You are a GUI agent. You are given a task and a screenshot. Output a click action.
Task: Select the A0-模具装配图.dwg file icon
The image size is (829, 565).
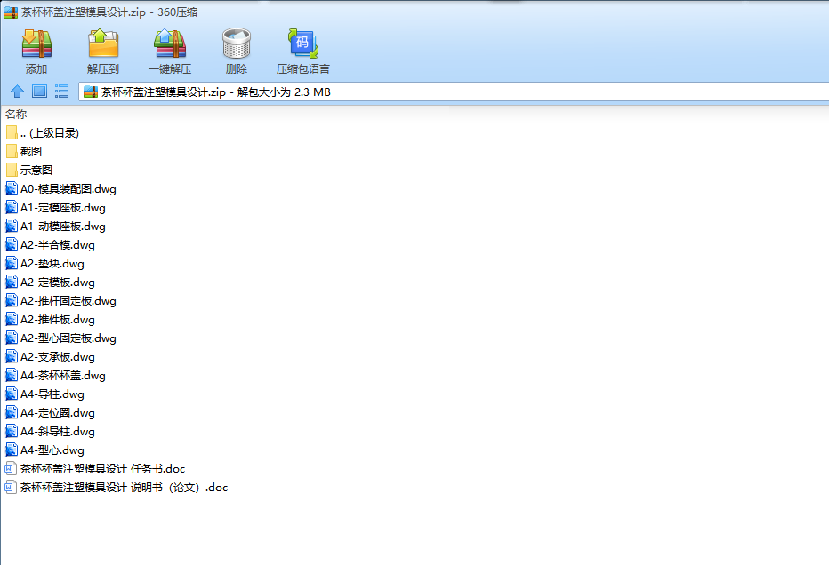coord(12,188)
